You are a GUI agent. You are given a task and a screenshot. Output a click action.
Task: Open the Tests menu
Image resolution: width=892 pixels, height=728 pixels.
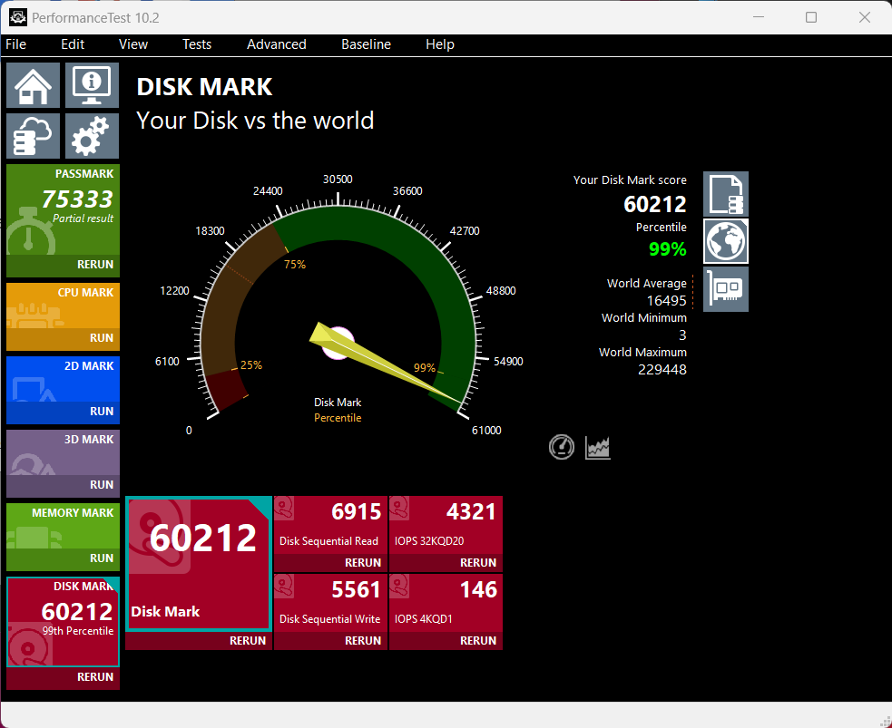pos(197,44)
